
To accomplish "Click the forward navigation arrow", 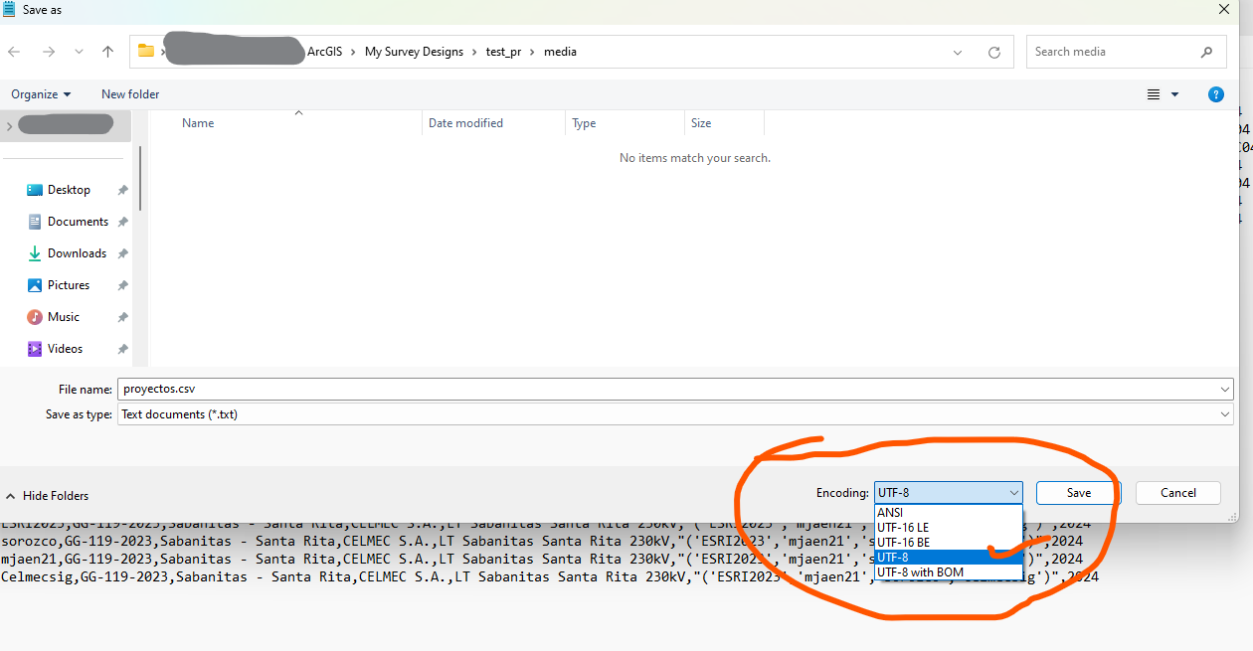I will tap(47, 51).
